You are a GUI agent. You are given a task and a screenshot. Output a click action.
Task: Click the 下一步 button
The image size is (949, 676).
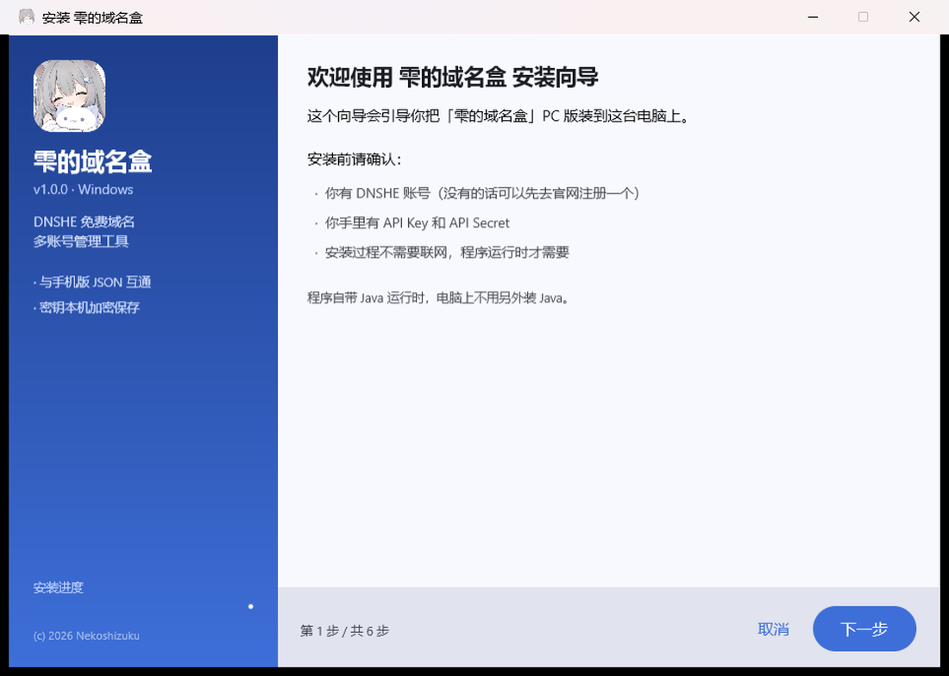coord(864,629)
